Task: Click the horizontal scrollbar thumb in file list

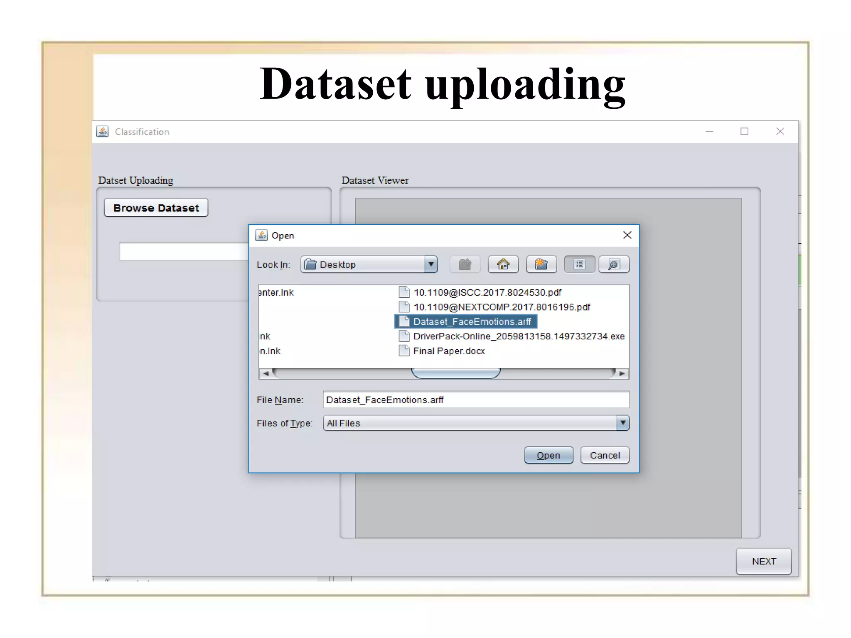Action: tap(456, 373)
